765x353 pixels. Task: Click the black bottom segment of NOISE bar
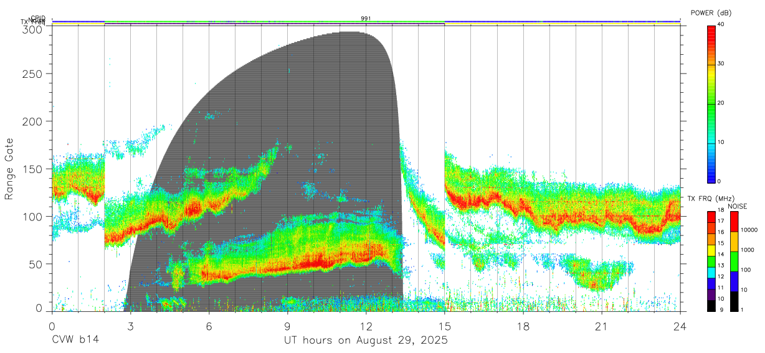[734, 301]
